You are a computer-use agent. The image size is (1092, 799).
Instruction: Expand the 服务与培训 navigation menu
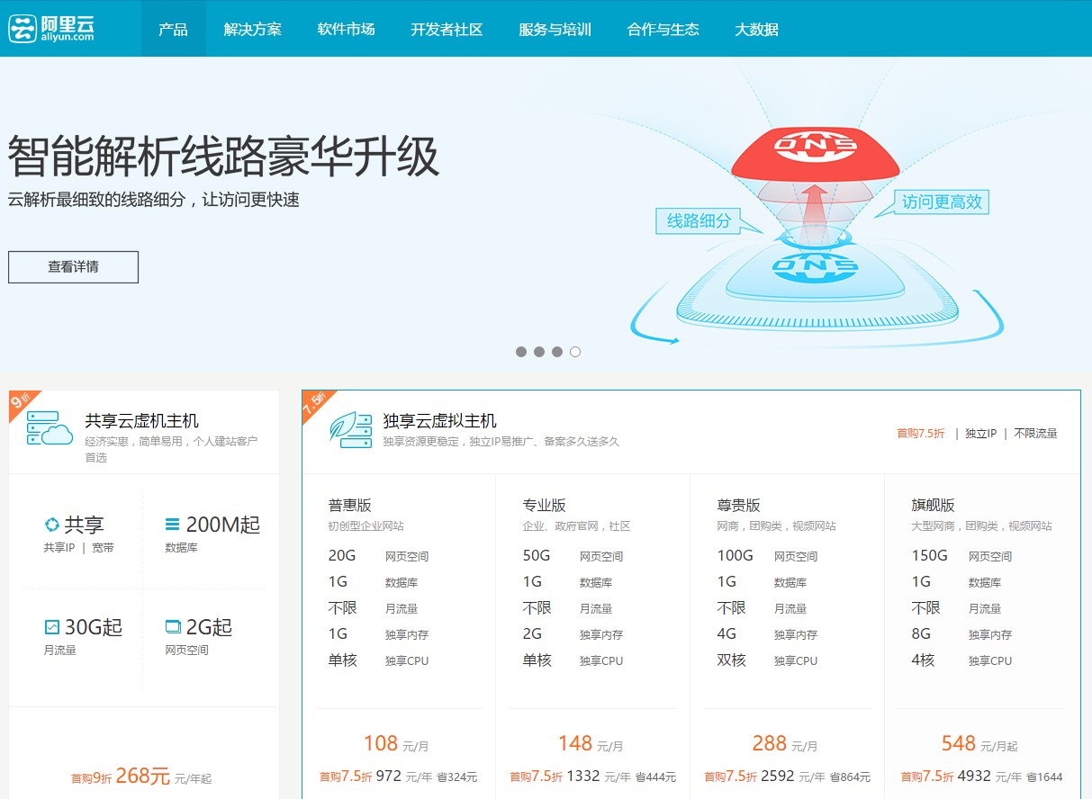pyautogui.click(x=555, y=29)
